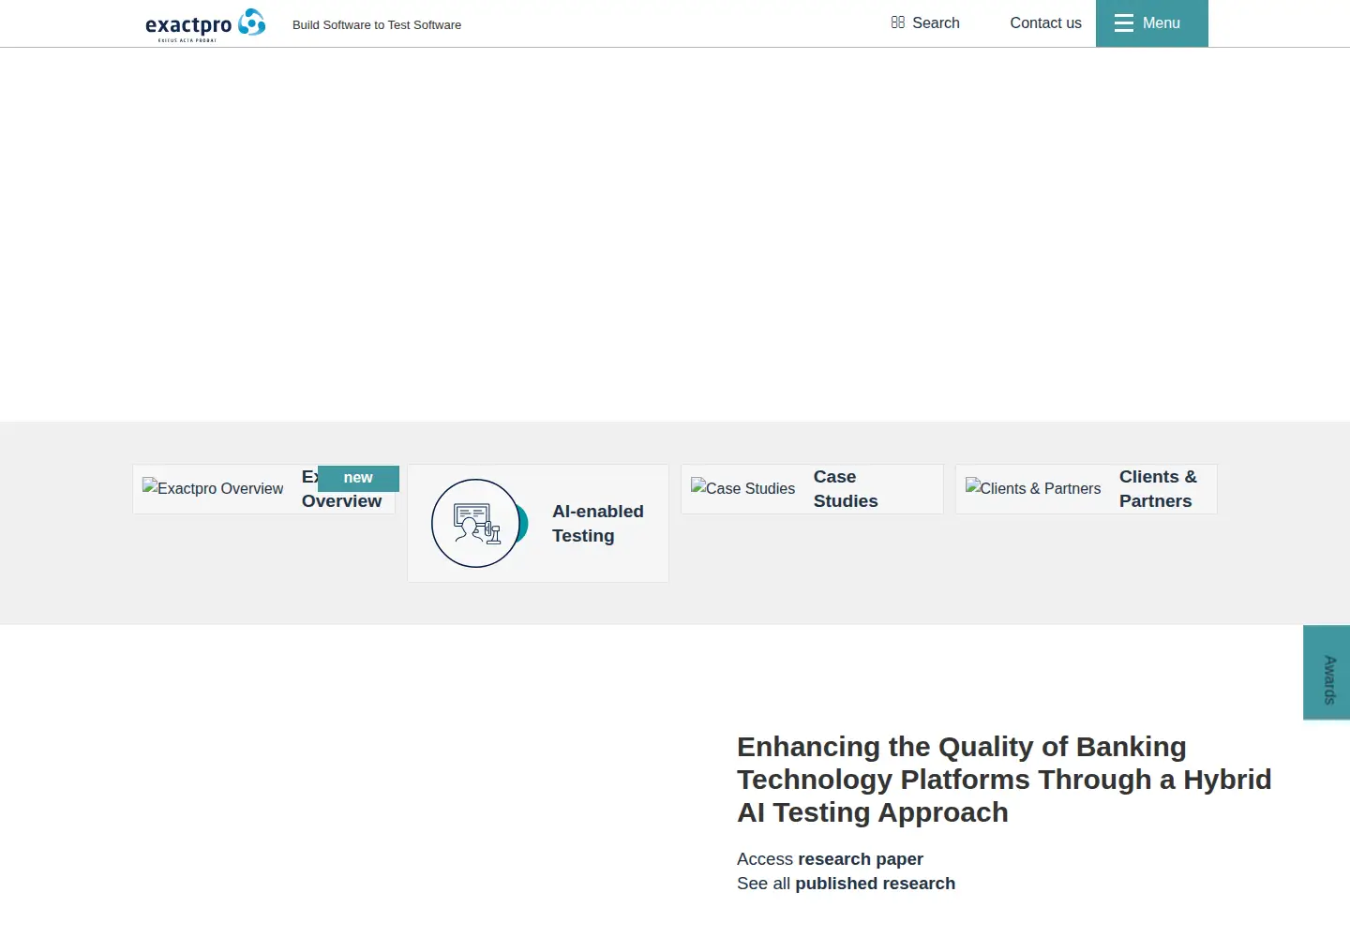Open the Clients & Partners card title
The width and height of the screenshot is (1350, 937).
click(1158, 489)
